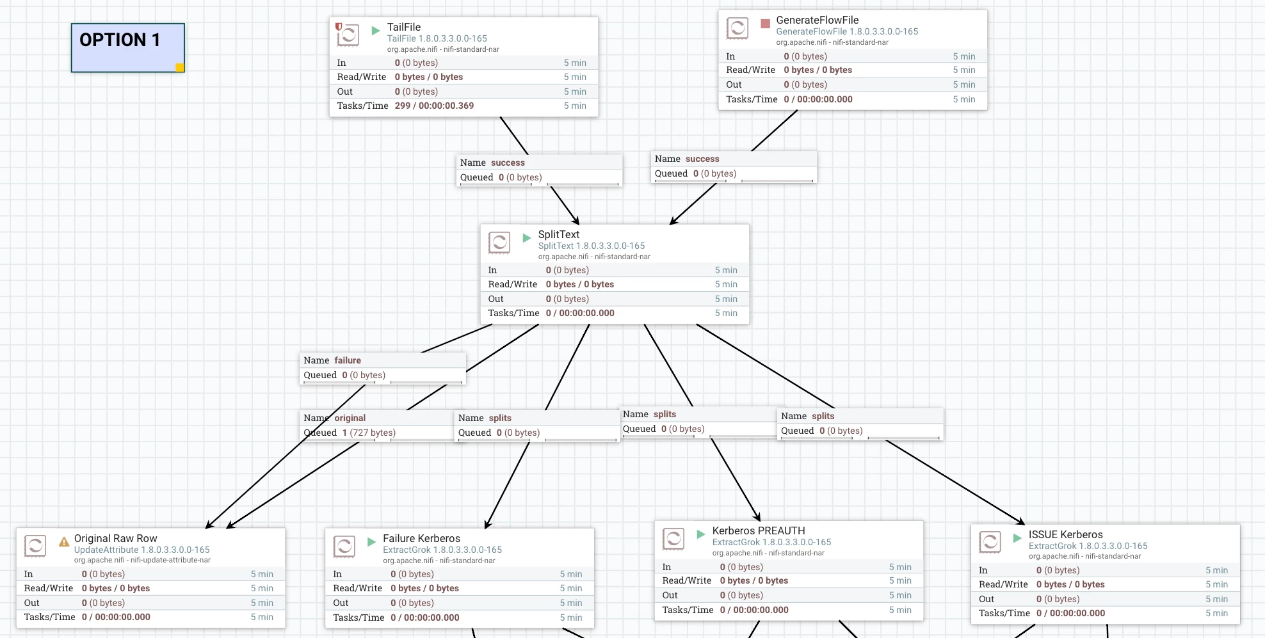The image size is (1265, 638).
Task: Click UpdateAttribute 1.8.0.3.3.0.0-165 type text
Action: pyautogui.click(x=142, y=550)
